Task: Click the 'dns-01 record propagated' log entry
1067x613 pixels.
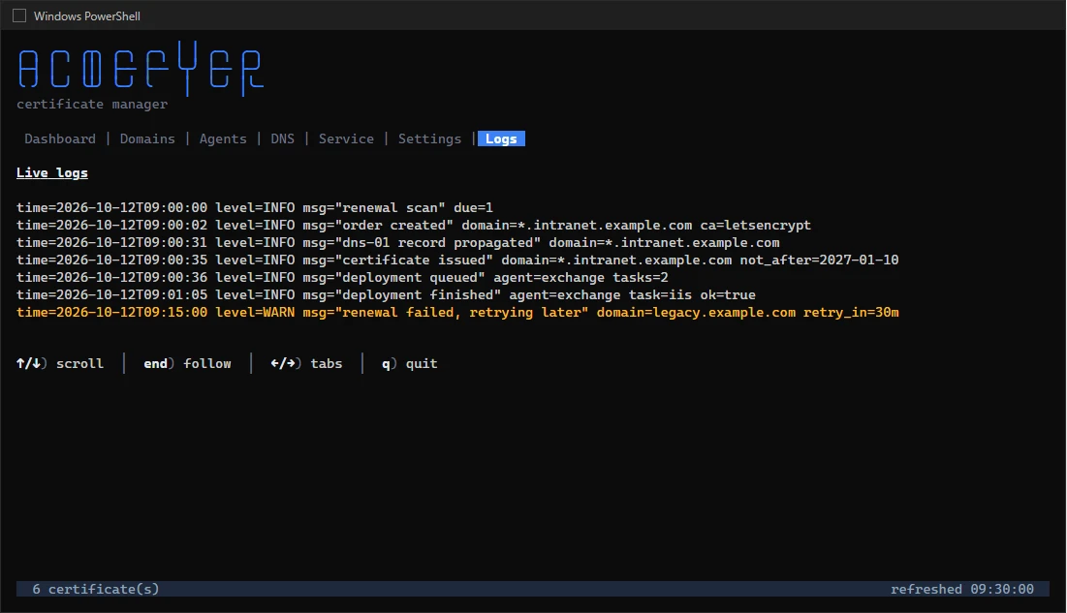Action: 398,243
